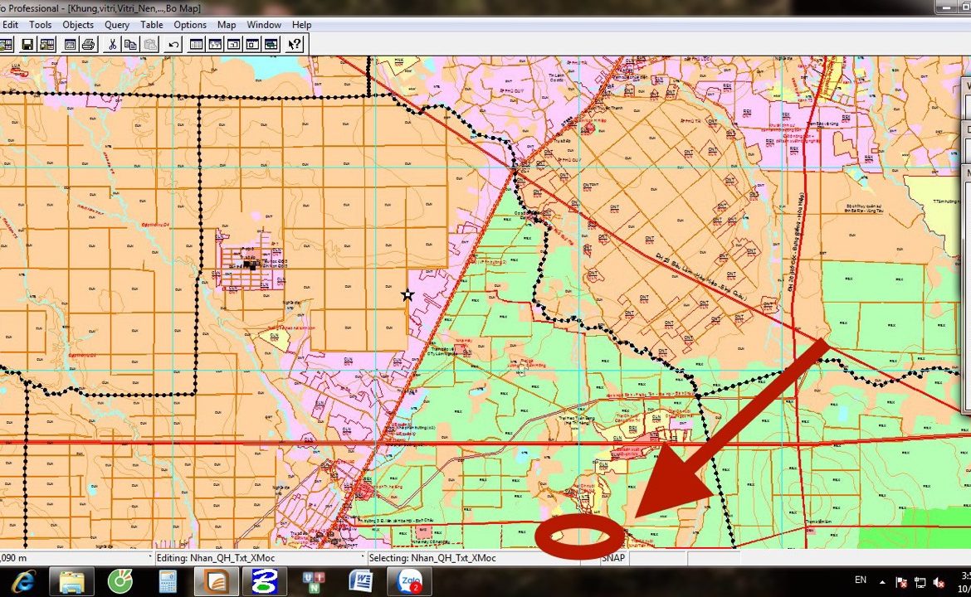Viewport: 971px width, 597px height.
Task: Click the 'Selecting: Nhan_QH_Txt_XMoc' status field
Action: [x=475, y=557]
